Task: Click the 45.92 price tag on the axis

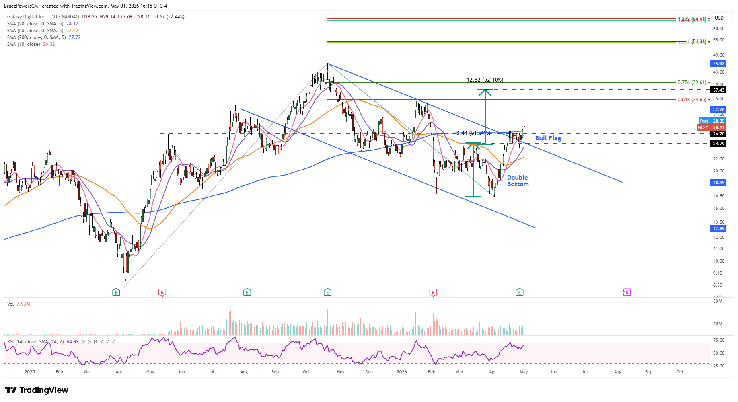Action: click(x=719, y=64)
